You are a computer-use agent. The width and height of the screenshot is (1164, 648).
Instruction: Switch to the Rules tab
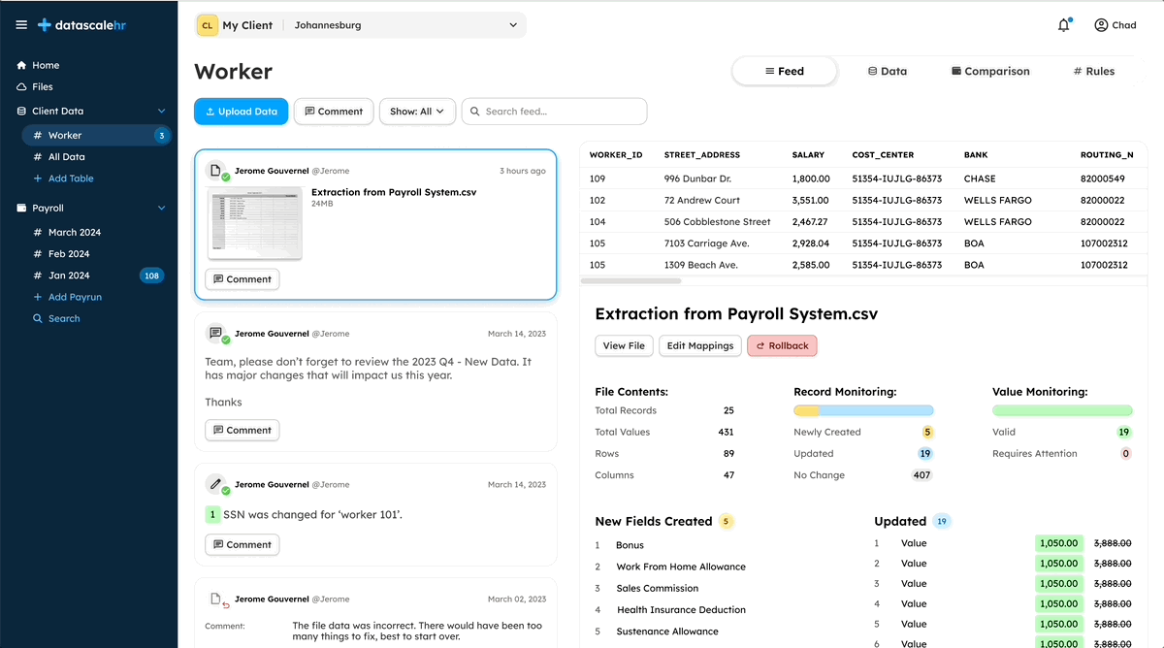click(x=1093, y=71)
